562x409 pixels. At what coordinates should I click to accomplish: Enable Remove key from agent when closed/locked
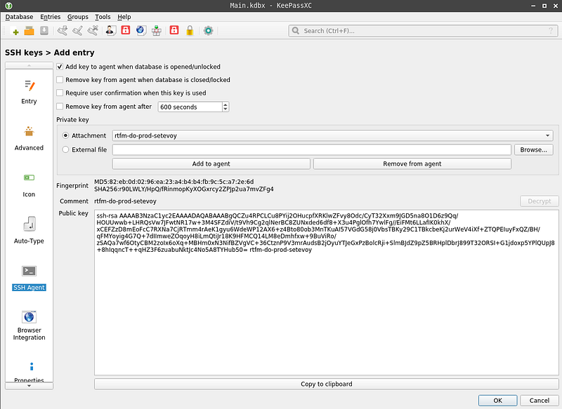click(x=60, y=80)
